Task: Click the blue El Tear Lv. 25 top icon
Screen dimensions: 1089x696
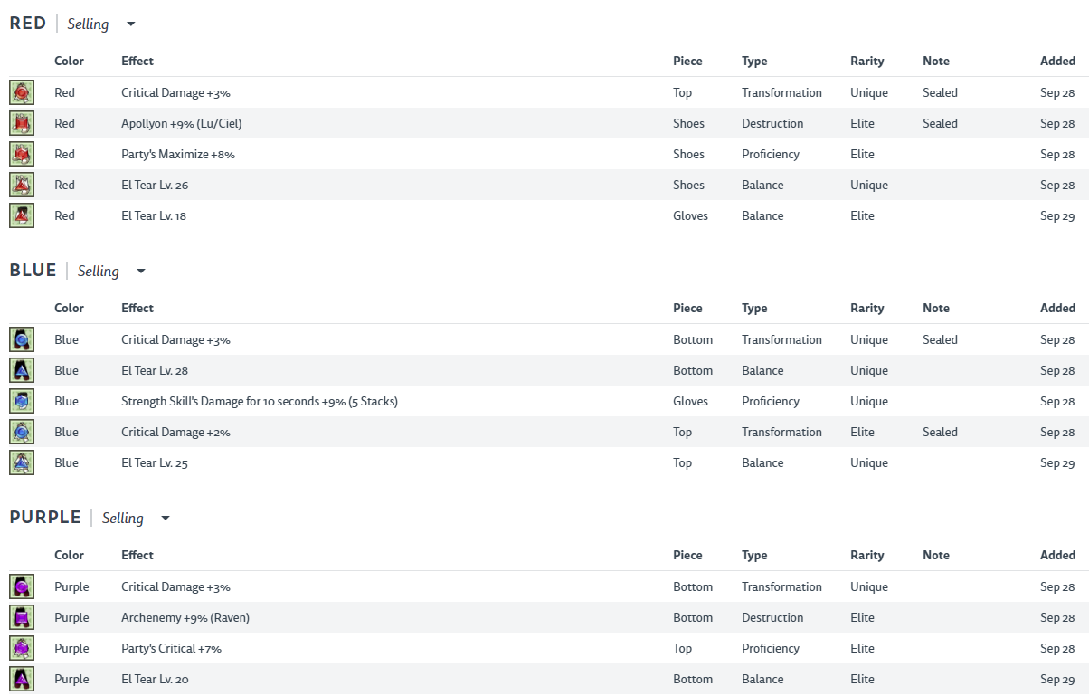Action: [22, 462]
